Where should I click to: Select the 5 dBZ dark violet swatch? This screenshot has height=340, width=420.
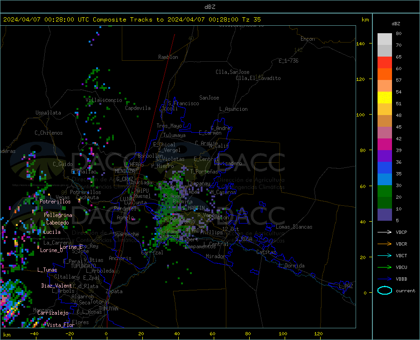pyautogui.click(x=385, y=215)
